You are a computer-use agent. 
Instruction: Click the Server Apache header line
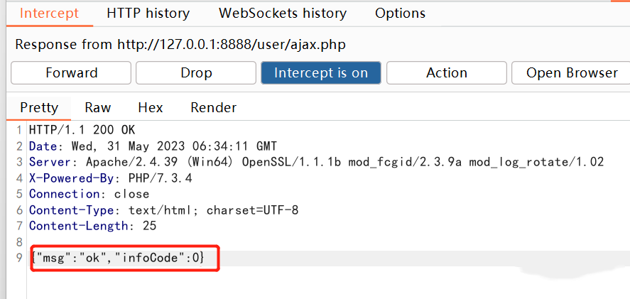pos(316,162)
